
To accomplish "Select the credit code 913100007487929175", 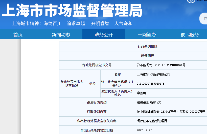I will (150, 84).
